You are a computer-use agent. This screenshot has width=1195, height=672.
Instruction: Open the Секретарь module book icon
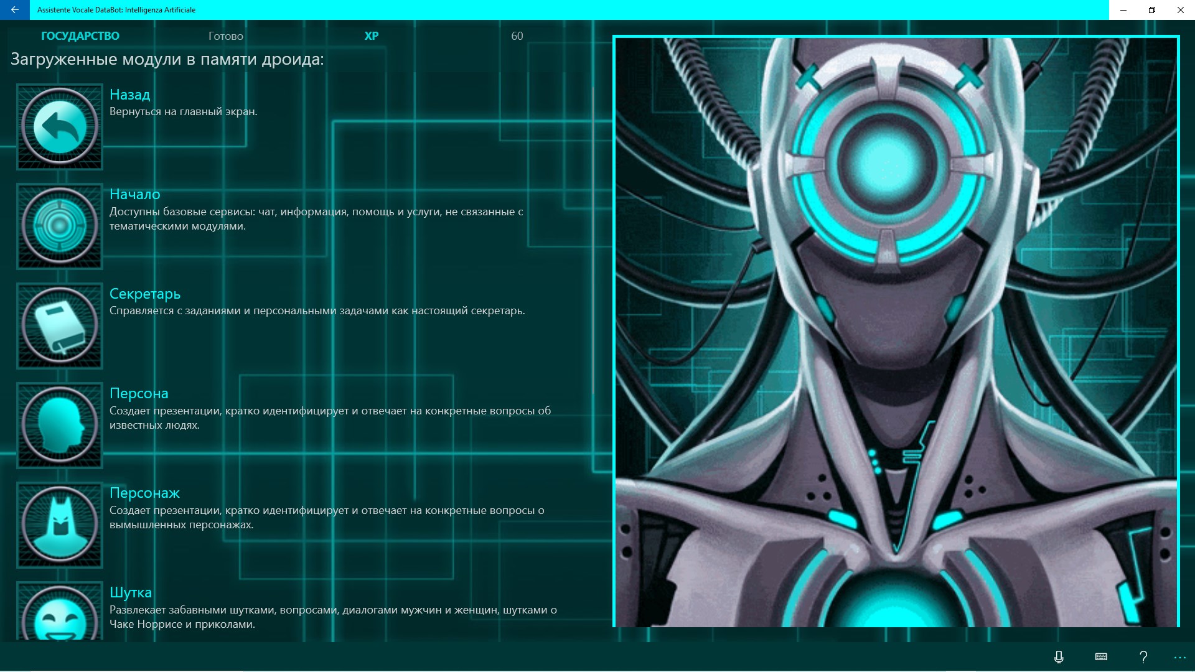point(60,326)
